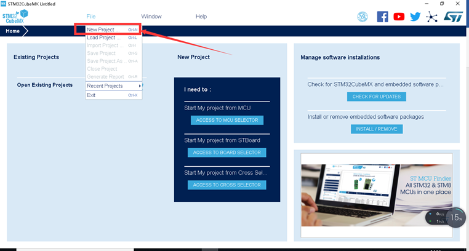The width and height of the screenshot is (469, 251).
Task: Click the Import Project menu entry
Action: (x=114, y=46)
